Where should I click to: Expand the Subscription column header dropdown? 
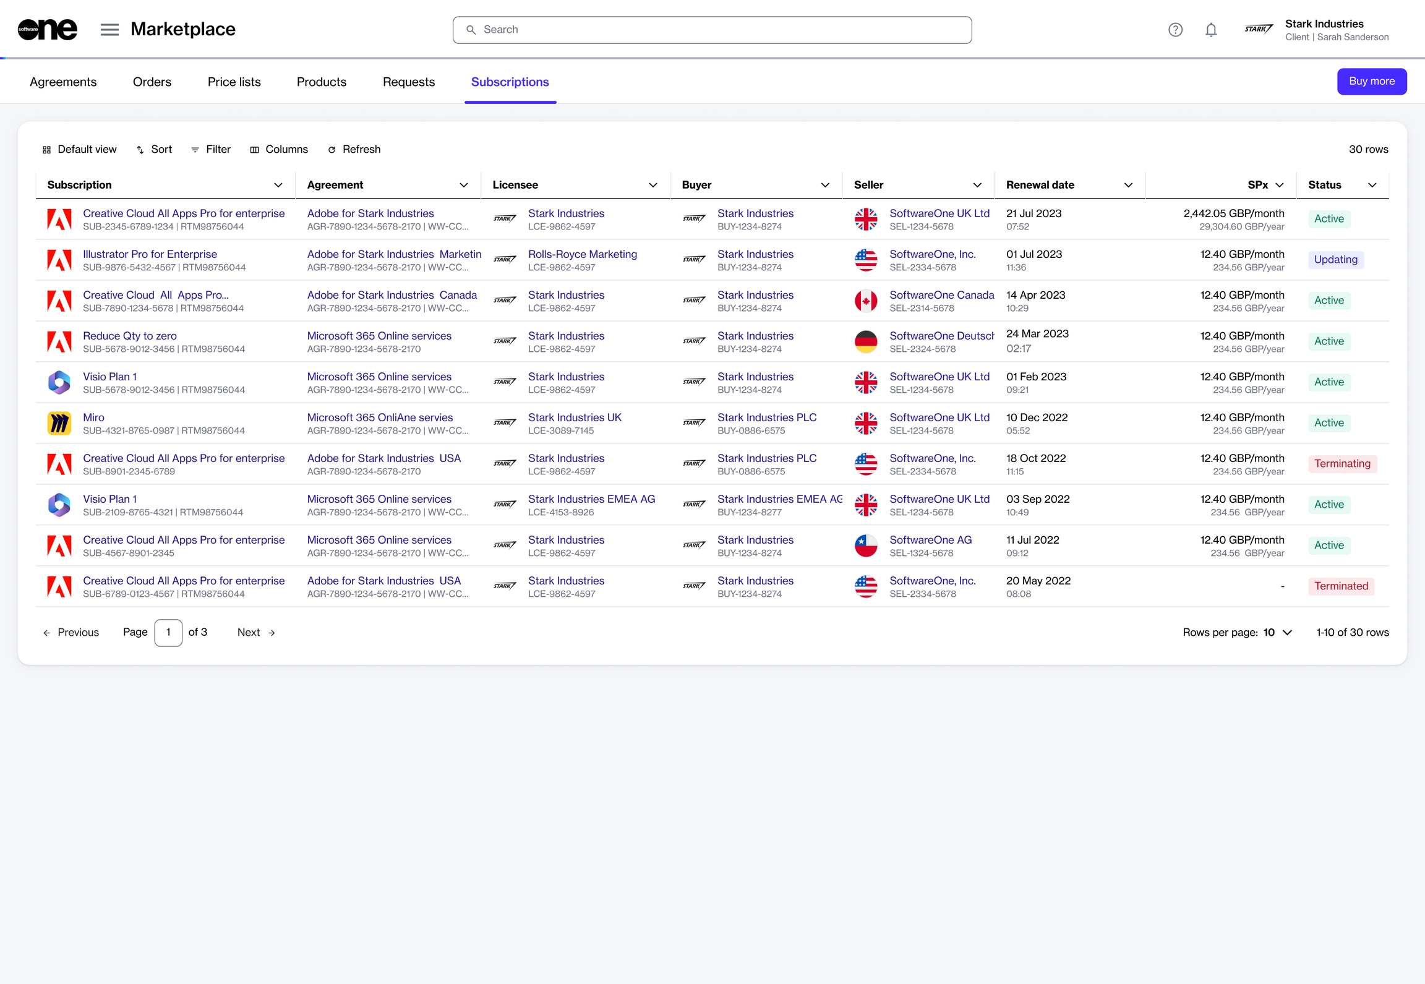278,185
